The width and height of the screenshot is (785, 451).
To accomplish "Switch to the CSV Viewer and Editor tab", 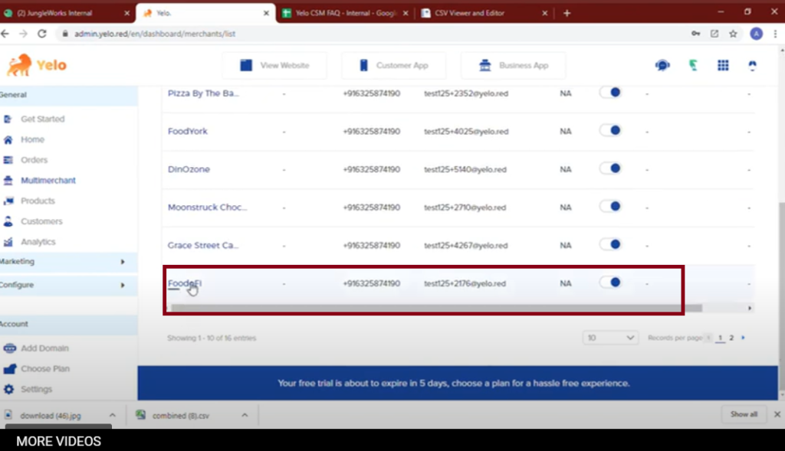I will pyautogui.click(x=479, y=13).
